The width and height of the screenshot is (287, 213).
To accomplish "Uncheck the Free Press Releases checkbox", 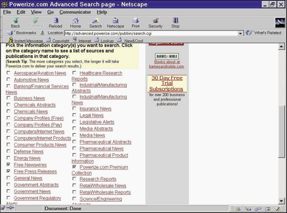I will (x=9, y=171).
